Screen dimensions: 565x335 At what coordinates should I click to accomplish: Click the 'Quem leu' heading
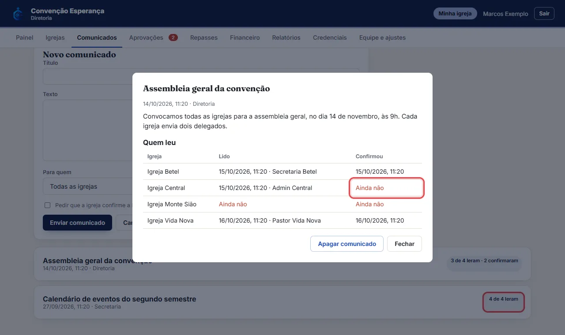tap(159, 143)
